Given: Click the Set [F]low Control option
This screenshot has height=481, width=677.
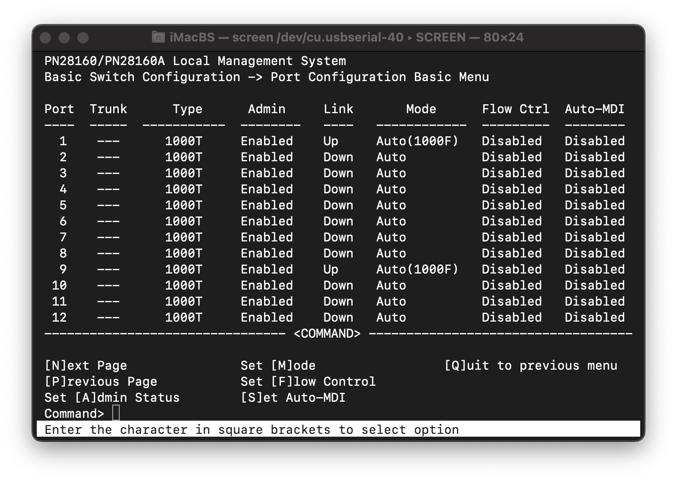Looking at the screenshot, I should [x=308, y=381].
